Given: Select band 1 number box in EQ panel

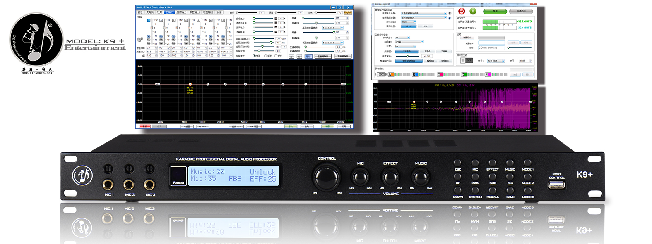Looking at the screenshot, I should pyautogui.click(x=149, y=20).
